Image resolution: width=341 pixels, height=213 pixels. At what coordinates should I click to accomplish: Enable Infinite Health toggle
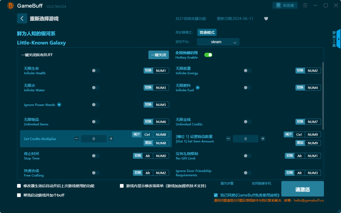click(x=96, y=71)
